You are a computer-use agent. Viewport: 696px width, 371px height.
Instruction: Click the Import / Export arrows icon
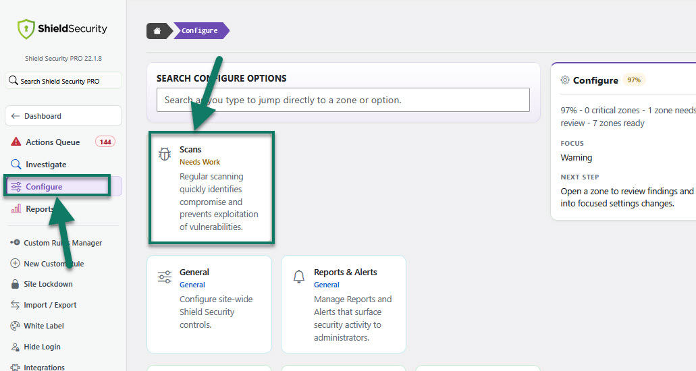click(x=15, y=305)
